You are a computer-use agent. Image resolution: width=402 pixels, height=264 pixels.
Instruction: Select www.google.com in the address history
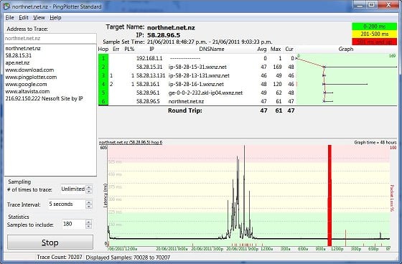coord(26,84)
